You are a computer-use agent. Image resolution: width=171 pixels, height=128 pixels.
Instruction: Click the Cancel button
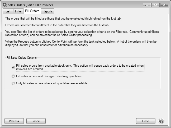point(36,121)
